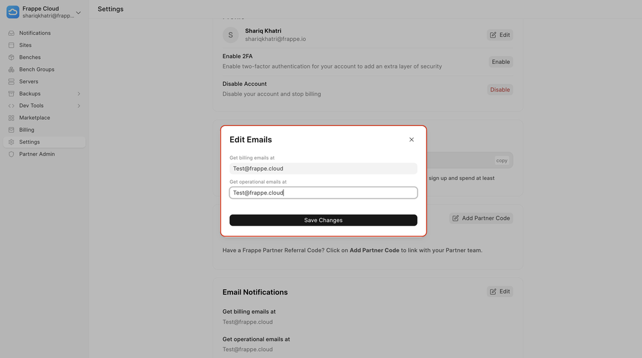Viewport: 642px width, 358px height.
Task: Close the Edit Emails dialog
Action: [x=411, y=140]
